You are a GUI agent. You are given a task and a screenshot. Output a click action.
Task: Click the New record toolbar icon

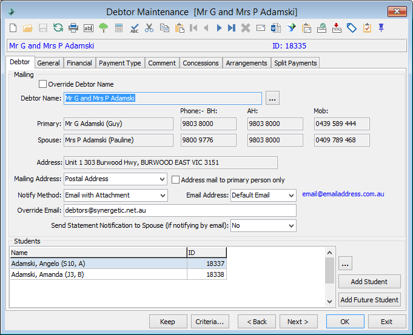(x=13, y=28)
